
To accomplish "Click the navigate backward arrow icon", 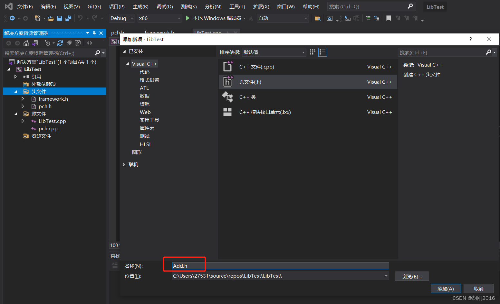I will coord(12,18).
